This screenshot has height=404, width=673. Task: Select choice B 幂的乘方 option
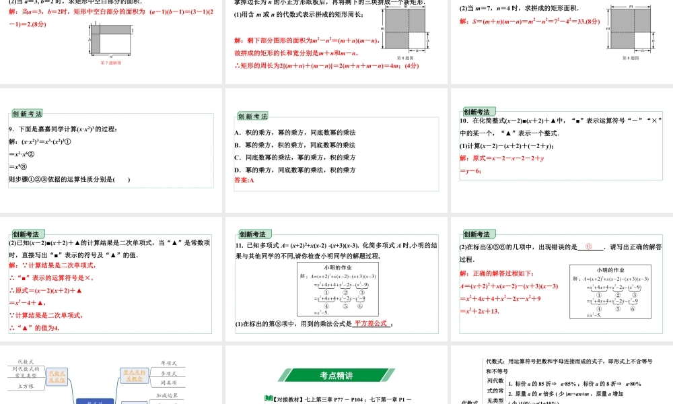tap(294, 145)
